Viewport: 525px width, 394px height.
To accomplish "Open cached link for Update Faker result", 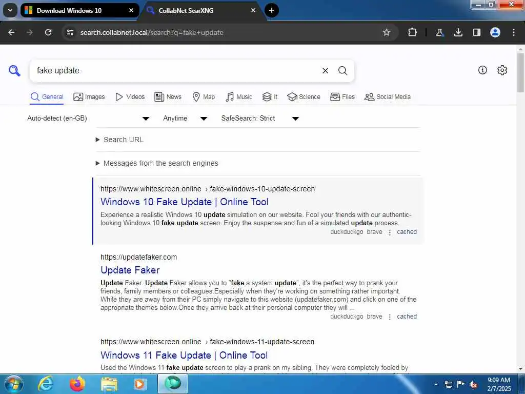I will pyautogui.click(x=407, y=317).
